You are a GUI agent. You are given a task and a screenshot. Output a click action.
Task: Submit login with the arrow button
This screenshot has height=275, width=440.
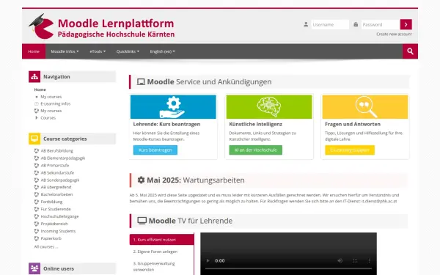(406, 24)
